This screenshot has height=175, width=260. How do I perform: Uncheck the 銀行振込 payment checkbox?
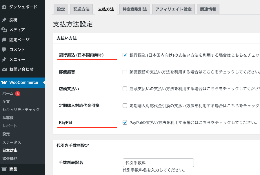coord(125,55)
